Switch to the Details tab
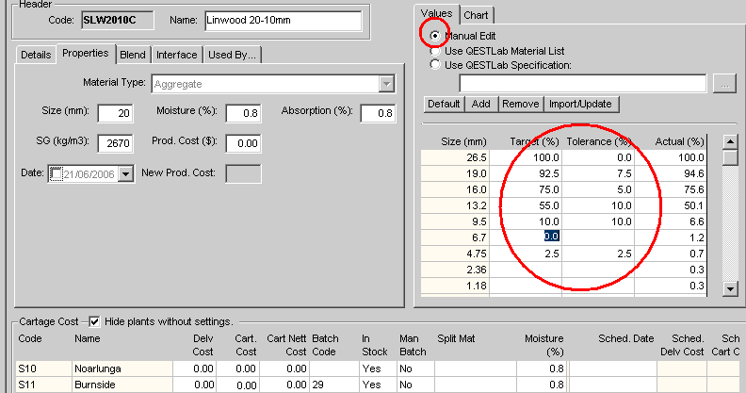The height and width of the screenshot is (393, 746). pyautogui.click(x=36, y=55)
